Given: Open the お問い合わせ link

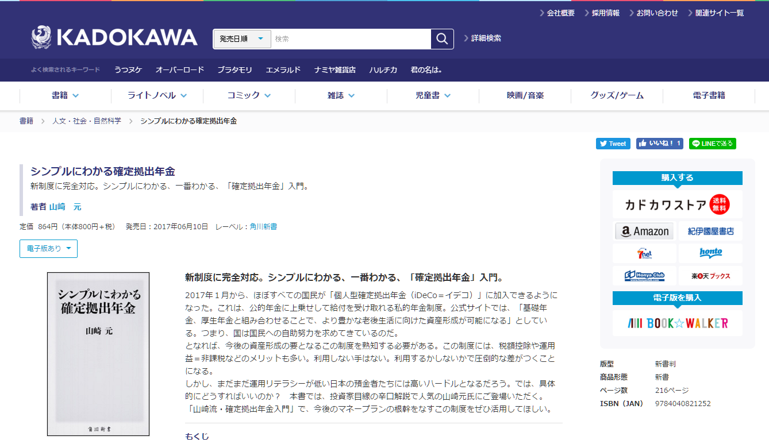Looking at the screenshot, I should coord(657,13).
